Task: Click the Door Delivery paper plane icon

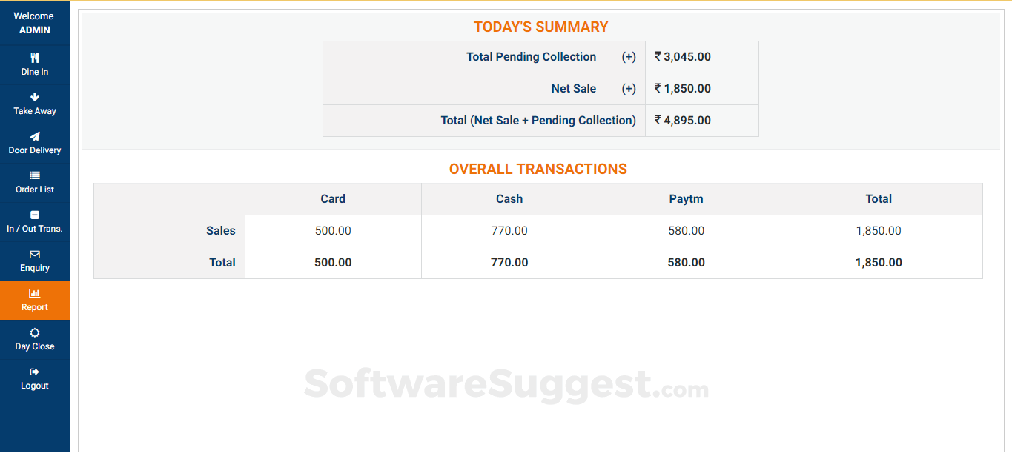Action: point(35,136)
